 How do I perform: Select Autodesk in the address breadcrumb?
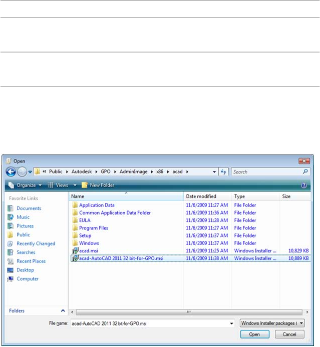tap(82, 171)
